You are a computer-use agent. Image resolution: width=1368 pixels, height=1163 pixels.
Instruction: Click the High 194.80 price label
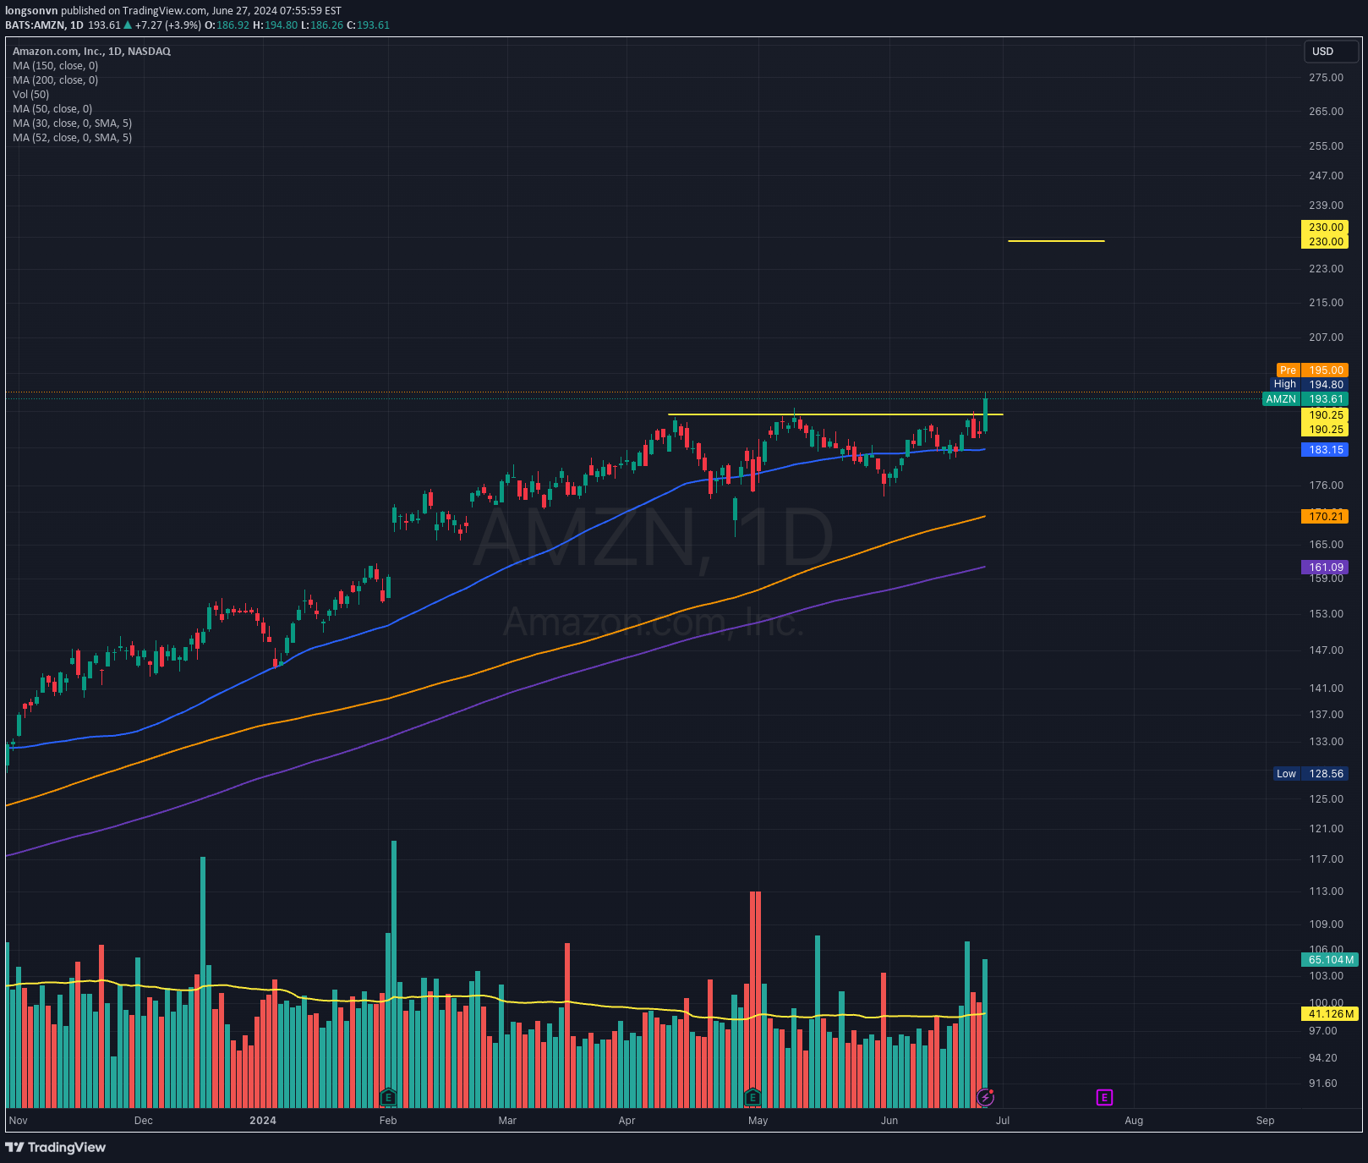(x=1310, y=385)
